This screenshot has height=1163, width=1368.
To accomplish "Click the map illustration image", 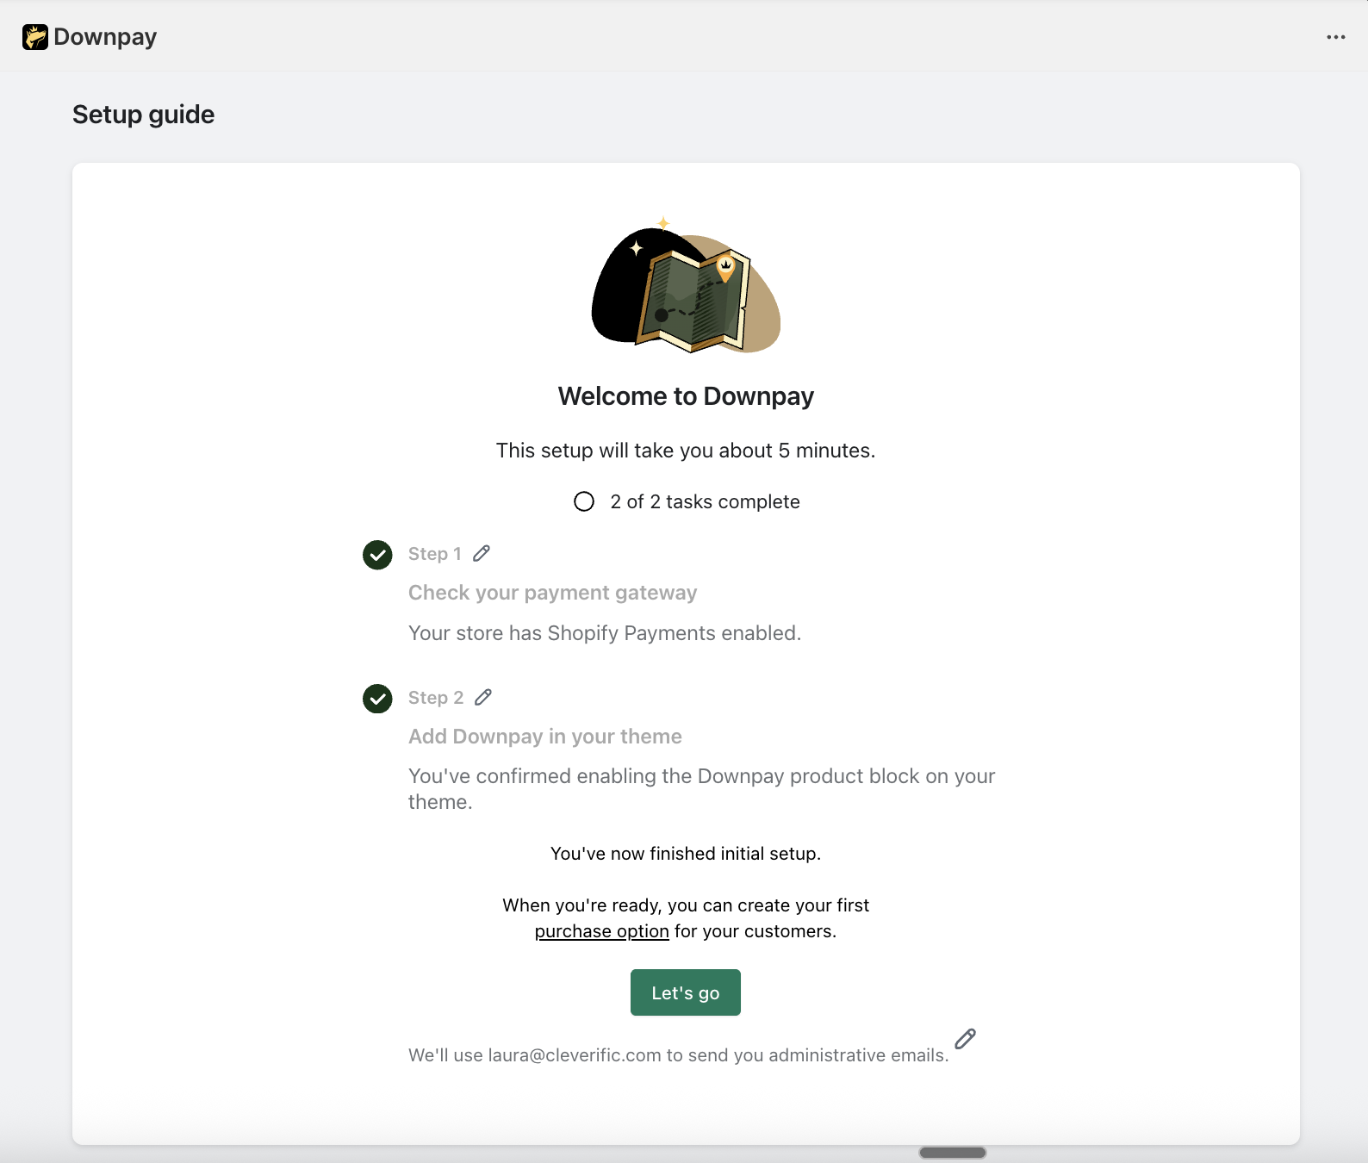I will (x=686, y=286).
